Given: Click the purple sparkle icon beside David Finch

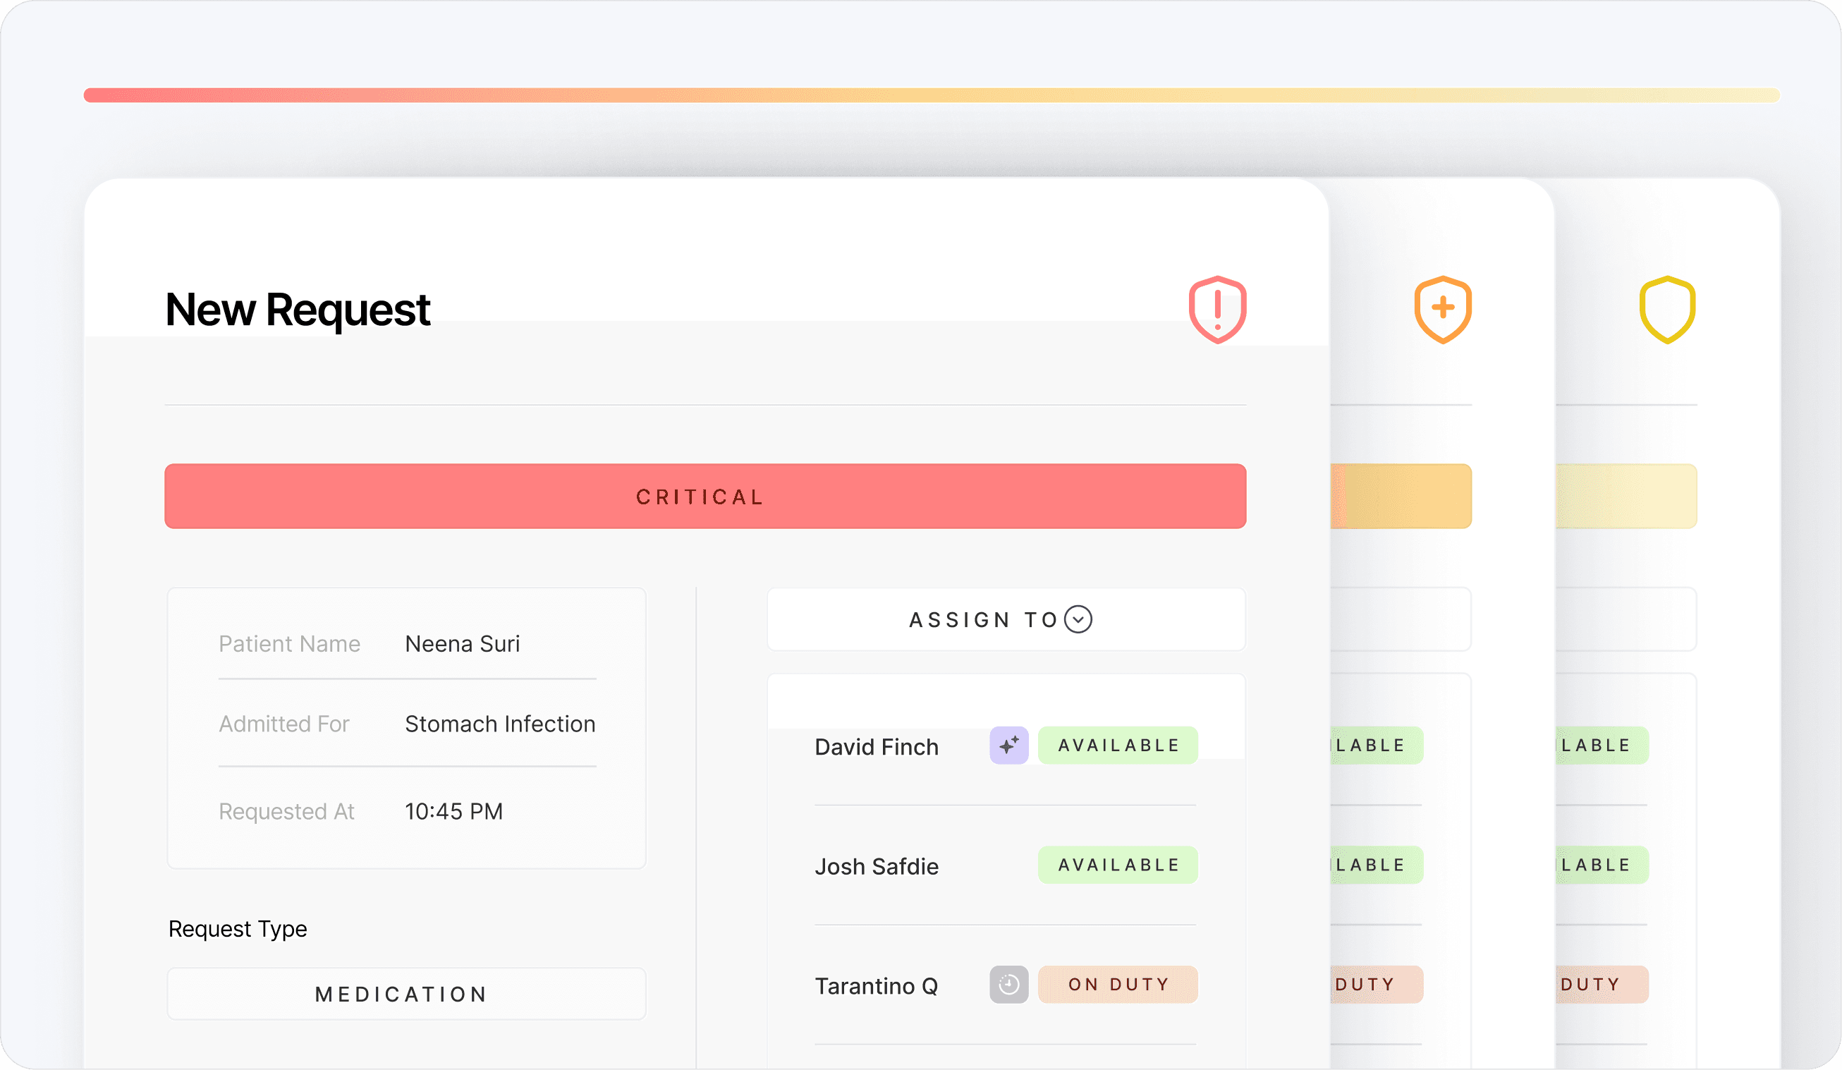Looking at the screenshot, I should (1008, 746).
